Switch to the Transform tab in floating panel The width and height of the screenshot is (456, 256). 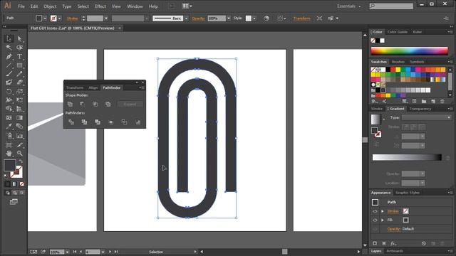tap(75, 87)
